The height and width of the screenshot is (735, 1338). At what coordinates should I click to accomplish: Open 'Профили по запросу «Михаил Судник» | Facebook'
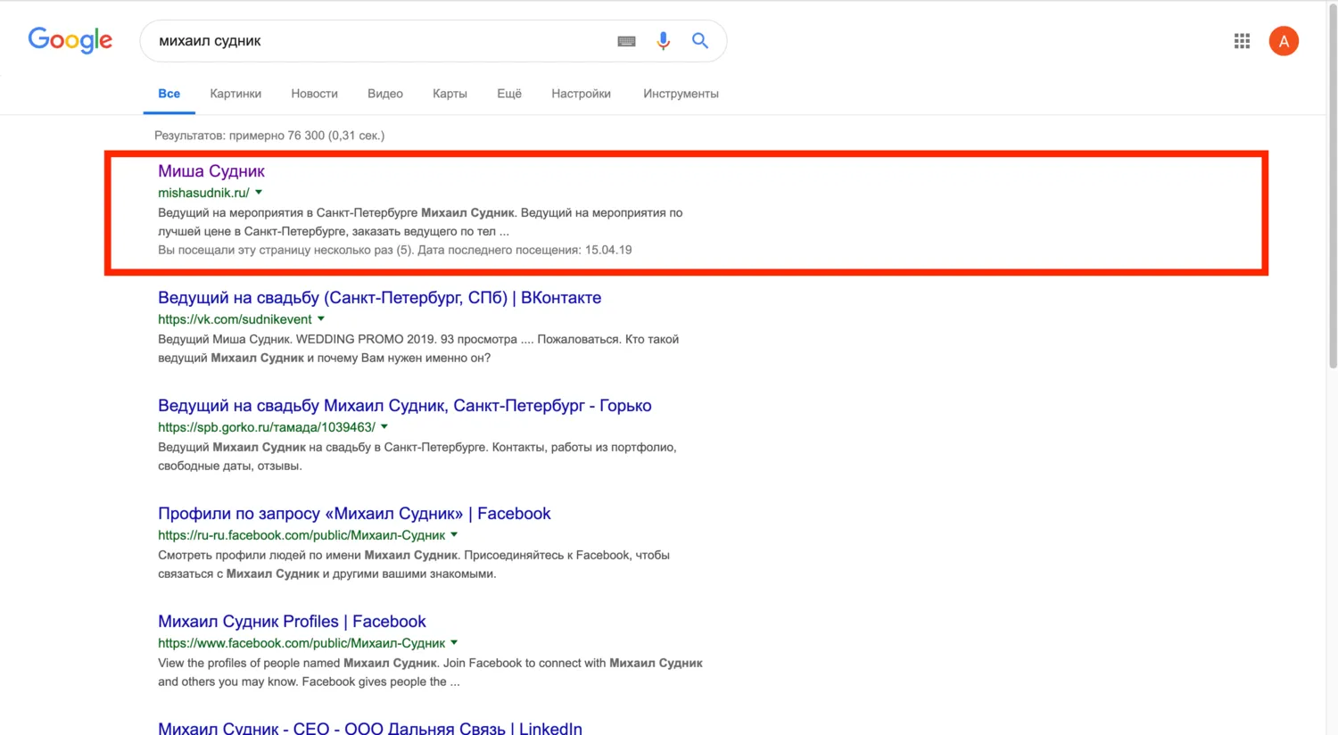click(x=354, y=514)
